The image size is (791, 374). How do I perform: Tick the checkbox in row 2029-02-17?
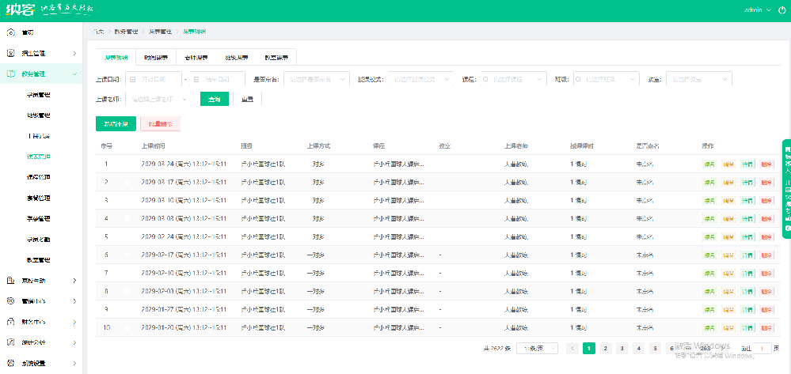tap(127, 255)
